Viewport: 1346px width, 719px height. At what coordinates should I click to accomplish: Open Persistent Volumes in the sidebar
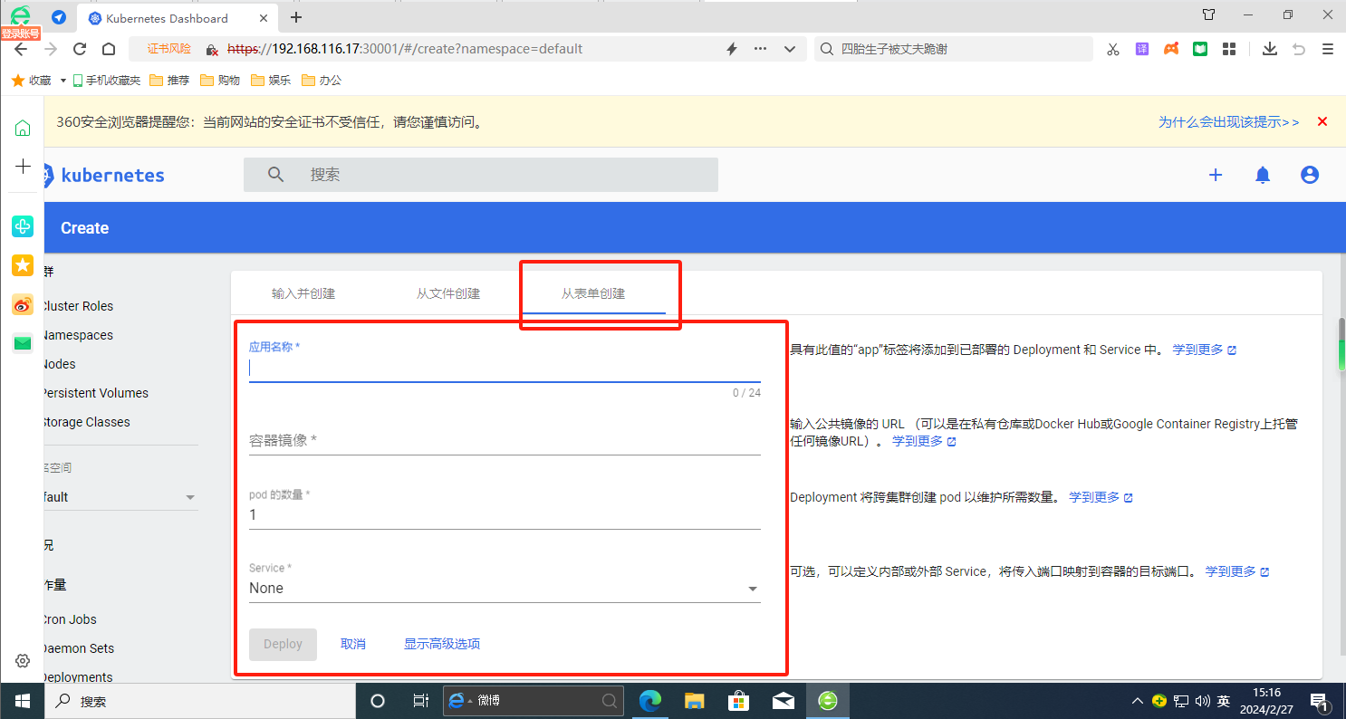tap(95, 393)
